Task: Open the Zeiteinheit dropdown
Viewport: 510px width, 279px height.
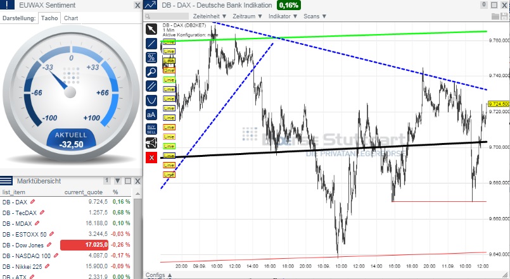Action: click(210, 16)
